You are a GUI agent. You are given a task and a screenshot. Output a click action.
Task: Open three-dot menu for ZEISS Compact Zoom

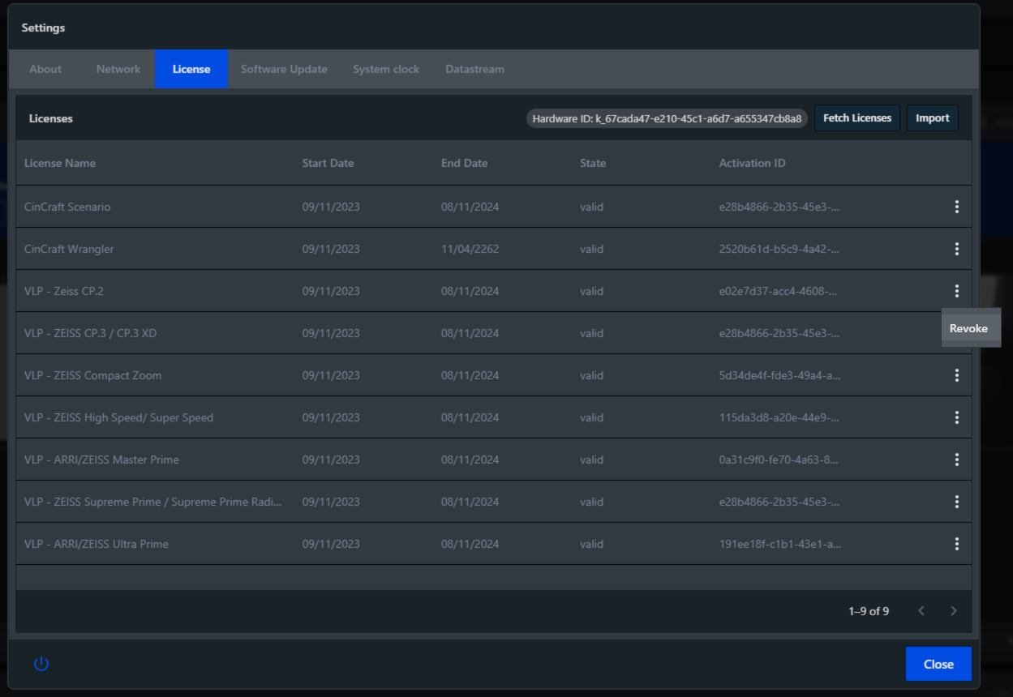point(956,375)
